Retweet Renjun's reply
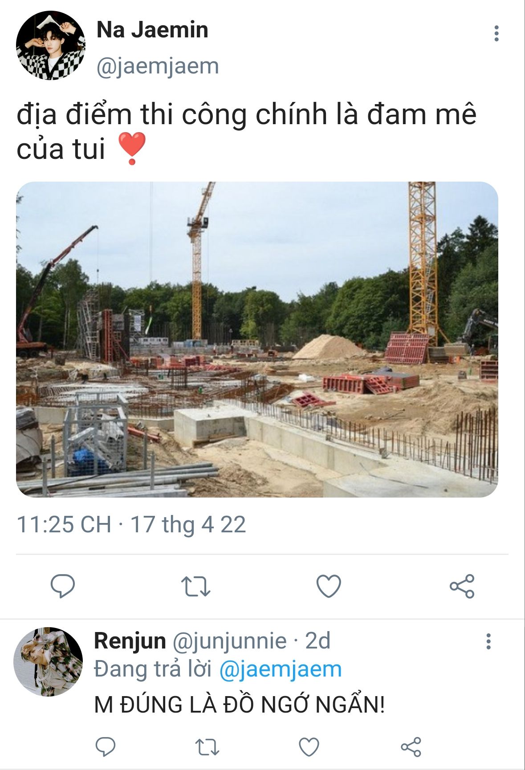This screenshot has height=770, width=525. coord(208,747)
